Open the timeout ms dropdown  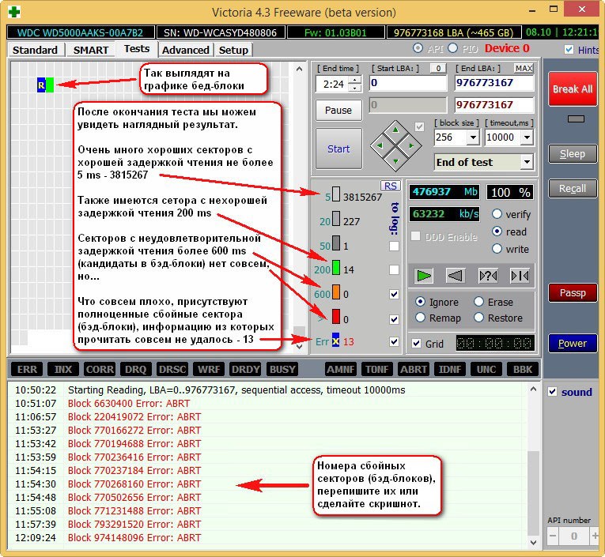(x=527, y=137)
